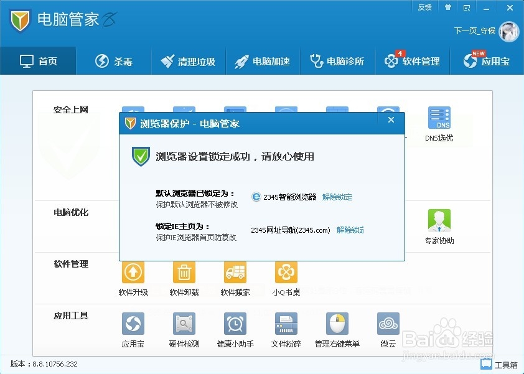
Task: Click the 软件管理 section label
Action: (x=71, y=264)
